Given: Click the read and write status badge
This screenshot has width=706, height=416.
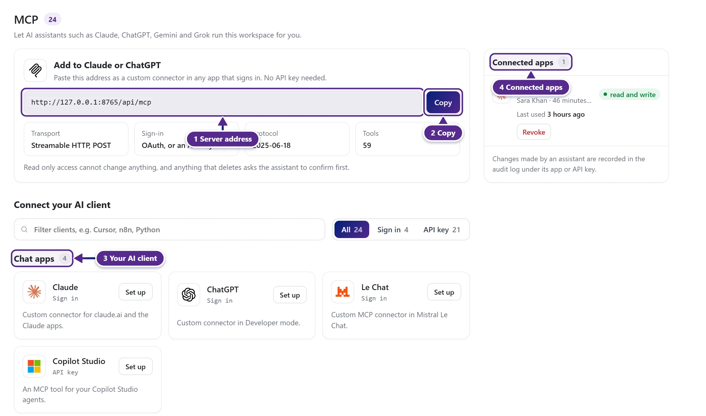Looking at the screenshot, I should (x=629, y=94).
